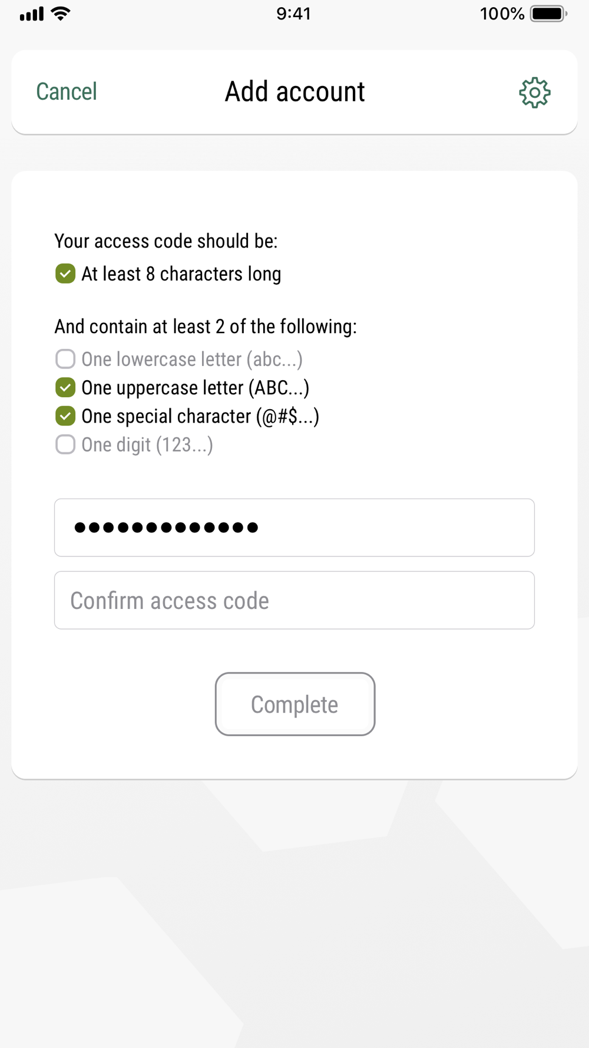Viewport: 589px width, 1048px height.
Task: Check the One digit checkbox
Action: pyautogui.click(x=65, y=444)
